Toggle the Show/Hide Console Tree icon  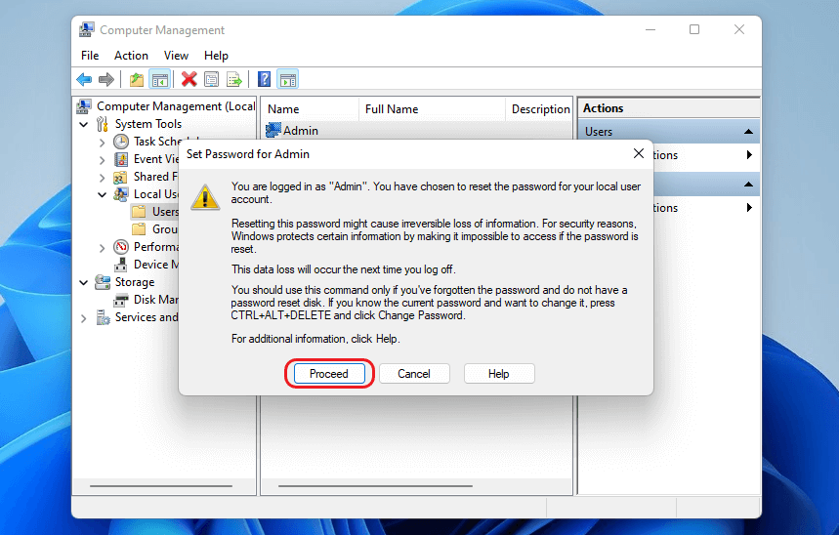point(159,80)
